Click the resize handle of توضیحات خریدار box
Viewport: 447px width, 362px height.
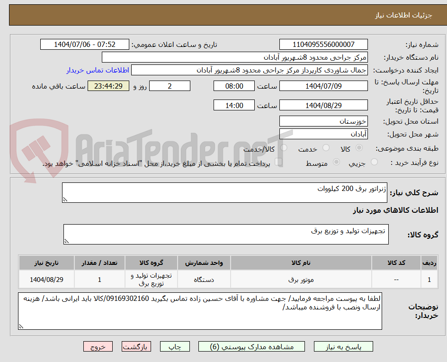coord(21,326)
